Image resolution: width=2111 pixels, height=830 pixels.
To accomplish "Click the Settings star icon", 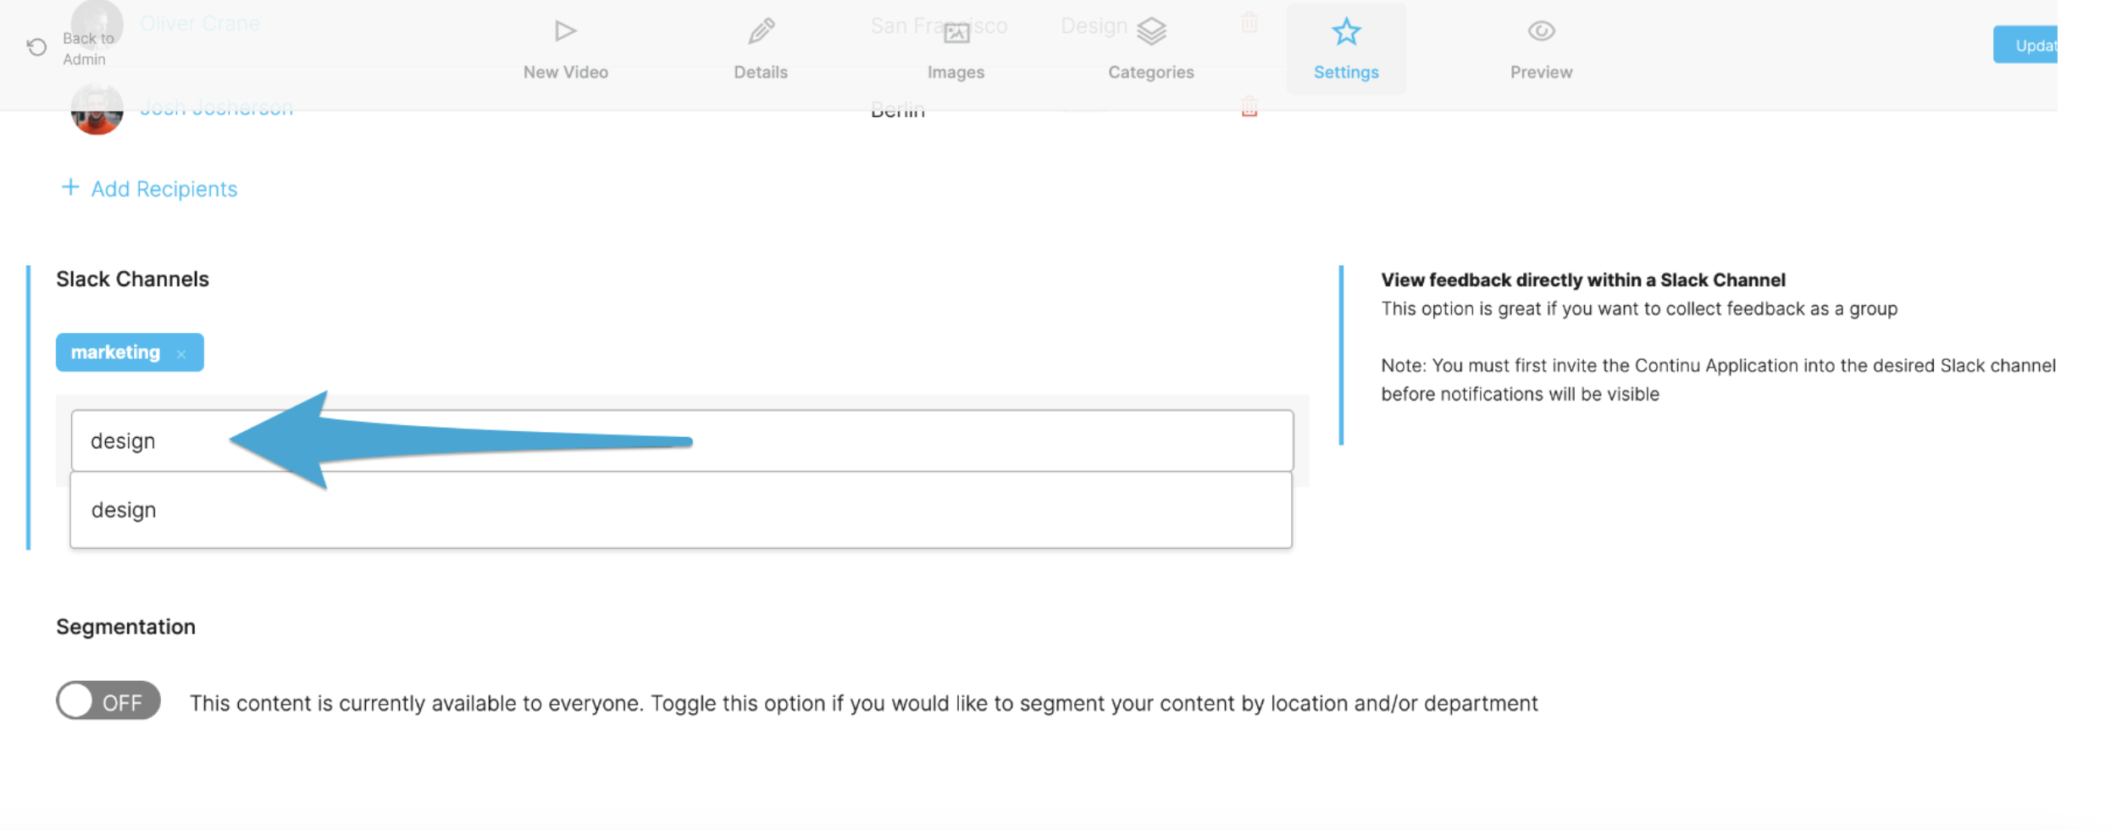I will click(x=1346, y=32).
